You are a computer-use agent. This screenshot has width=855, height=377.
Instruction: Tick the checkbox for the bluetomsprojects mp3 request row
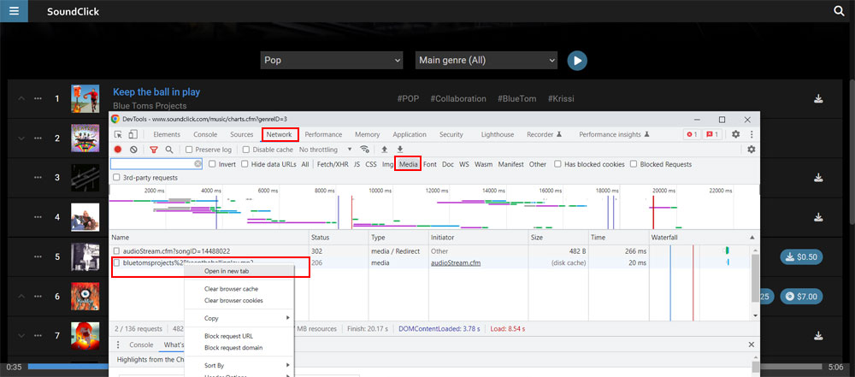click(x=116, y=263)
